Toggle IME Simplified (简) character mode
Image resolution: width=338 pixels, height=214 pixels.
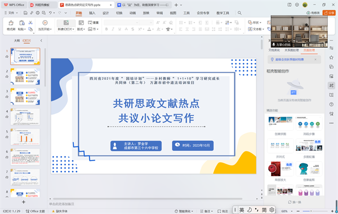point(264,209)
